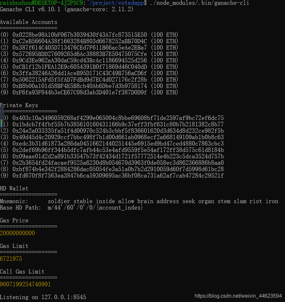Screen dimensions: 285x302
Task: Click account address 0x572695BDD27609265d6Ac38883B7E50475075Cfe
Action: point(80,54)
